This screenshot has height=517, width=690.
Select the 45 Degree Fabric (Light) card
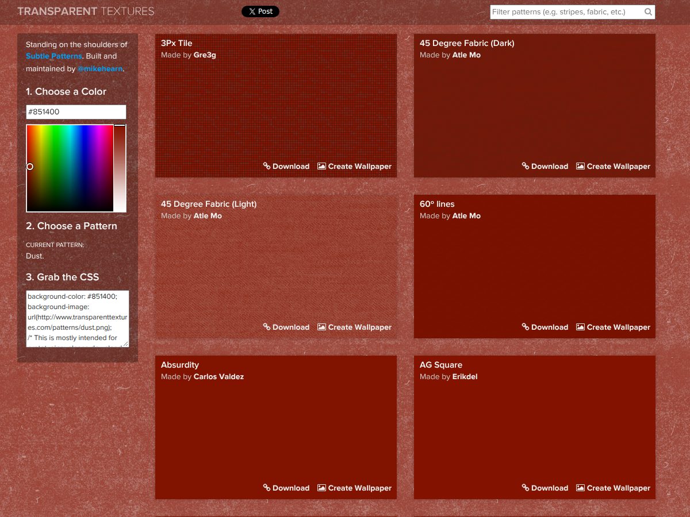(x=276, y=267)
